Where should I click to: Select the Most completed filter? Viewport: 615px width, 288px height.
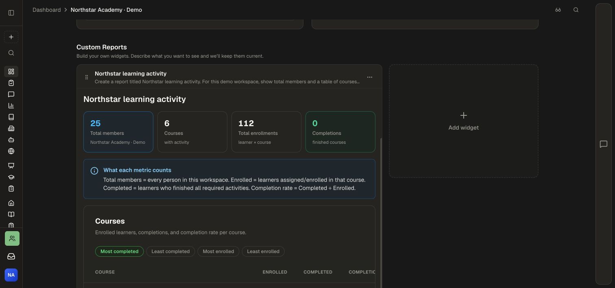tap(119, 251)
